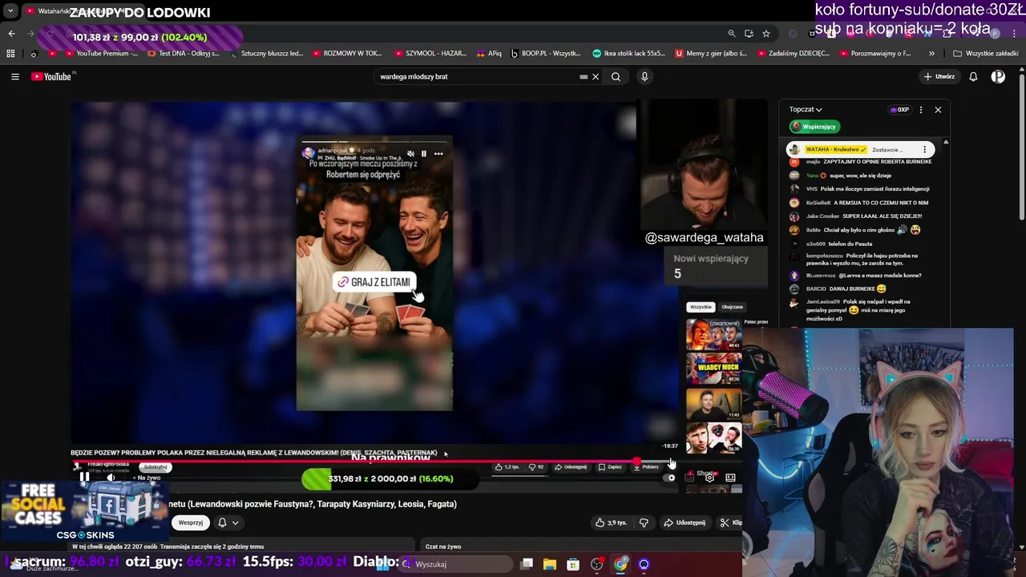Open browser tab search dropdown
The width and height of the screenshot is (1026, 577).
(x=10, y=11)
